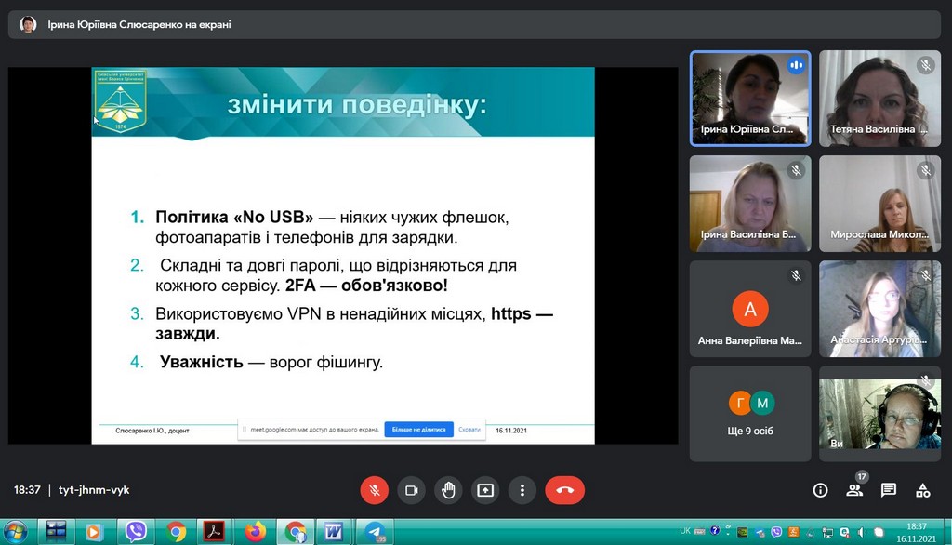Image resolution: width=952 pixels, height=545 pixels.
Task: Show the participants list panel
Action: 854,490
